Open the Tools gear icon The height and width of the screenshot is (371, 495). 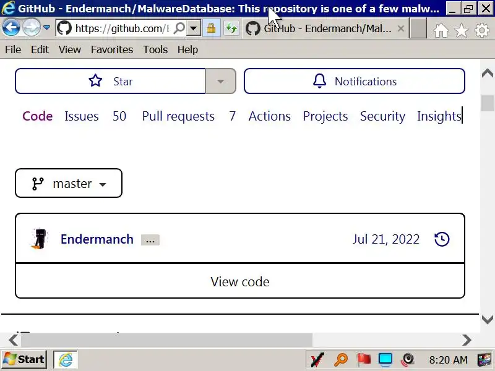click(482, 30)
